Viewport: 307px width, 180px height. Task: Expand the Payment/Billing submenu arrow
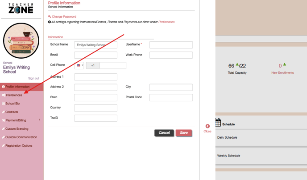[x=40, y=120]
